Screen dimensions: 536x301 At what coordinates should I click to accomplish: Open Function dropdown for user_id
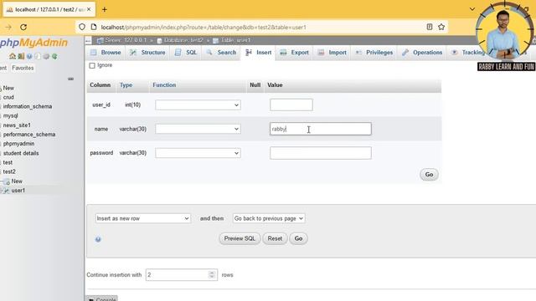[198, 105]
